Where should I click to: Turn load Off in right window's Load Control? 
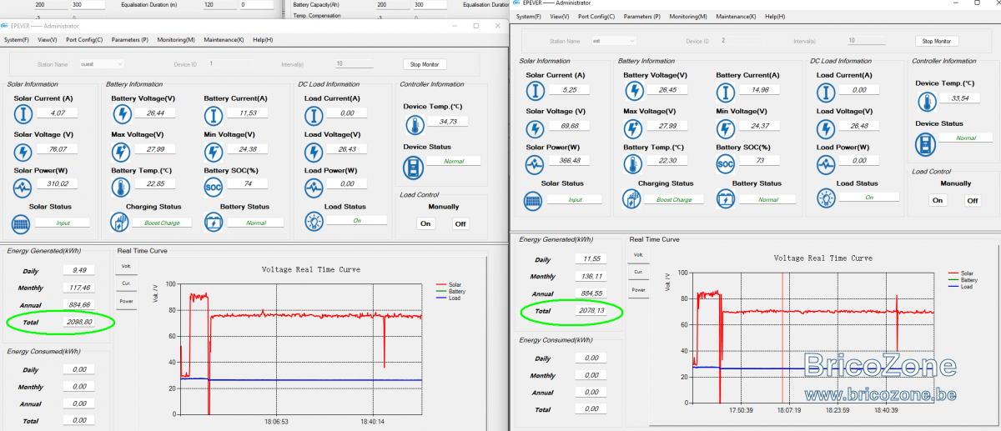pyautogui.click(x=973, y=200)
